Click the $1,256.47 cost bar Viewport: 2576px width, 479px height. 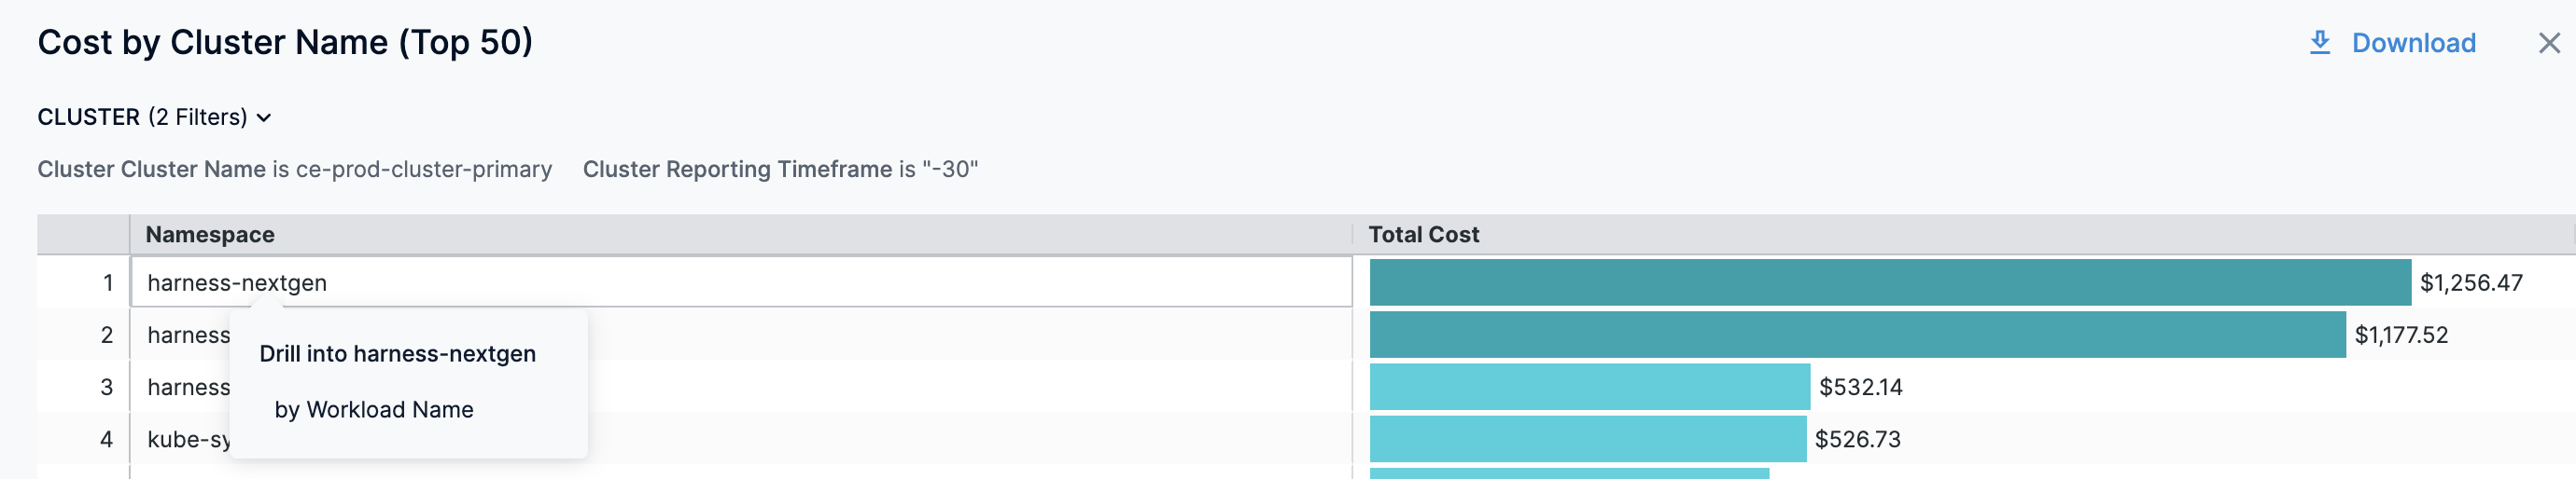(1889, 282)
